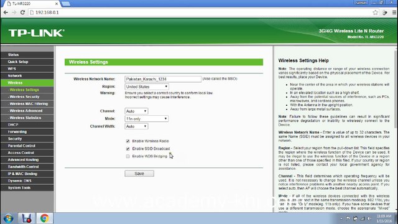Open Parental Control menu item
This screenshot has width=398, height=224.
point(27,146)
